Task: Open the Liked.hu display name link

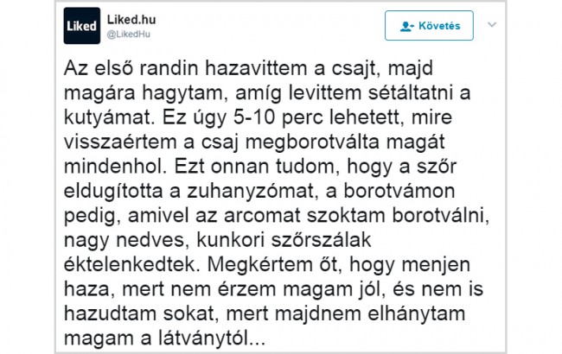Action: click(131, 19)
